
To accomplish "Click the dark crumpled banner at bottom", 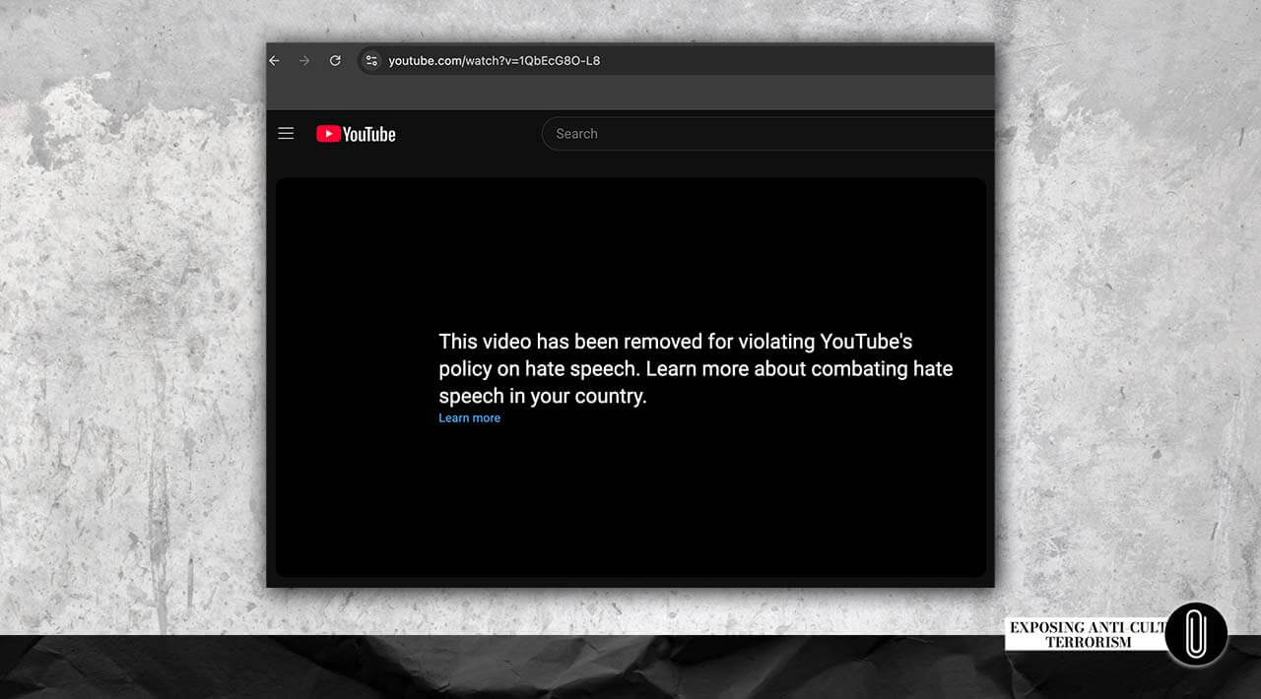I will point(493,669).
